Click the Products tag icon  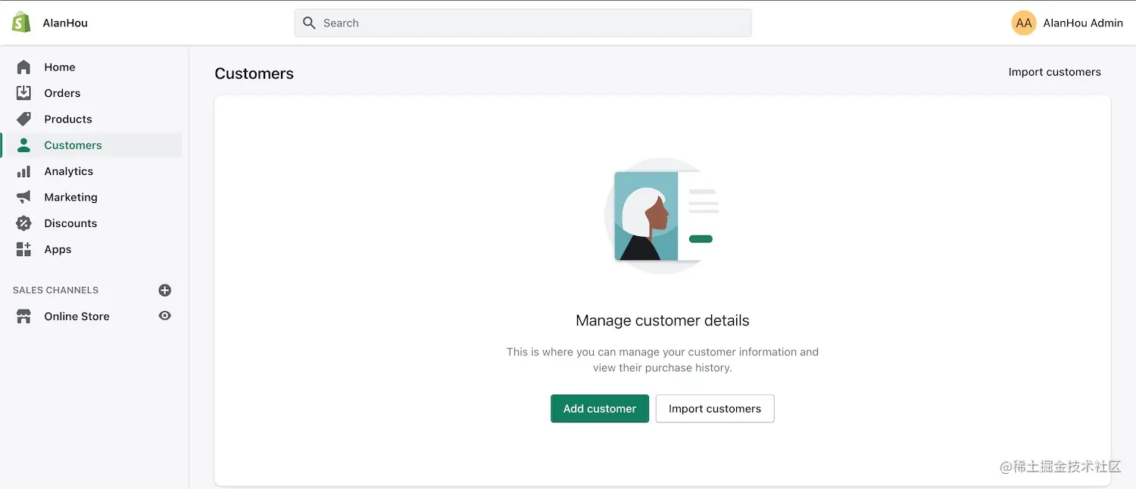pyautogui.click(x=24, y=119)
